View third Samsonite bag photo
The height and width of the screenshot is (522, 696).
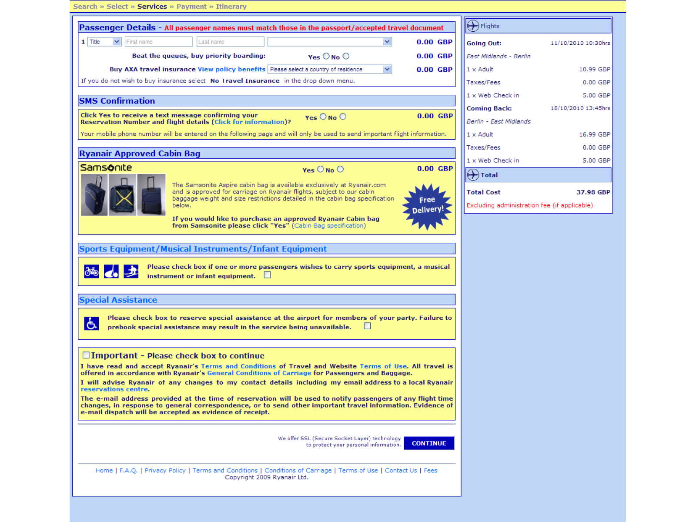click(x=151, y=195)
